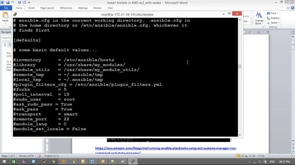Switch to the Insert ribbon tab
This screenshot has width=295, height=165.
(31, 8)
